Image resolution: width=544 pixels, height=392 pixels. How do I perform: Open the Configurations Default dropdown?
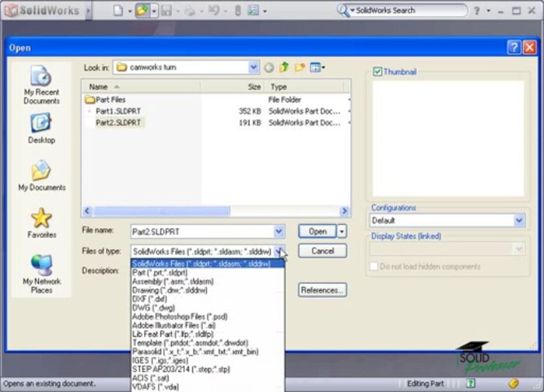[519, 220]
